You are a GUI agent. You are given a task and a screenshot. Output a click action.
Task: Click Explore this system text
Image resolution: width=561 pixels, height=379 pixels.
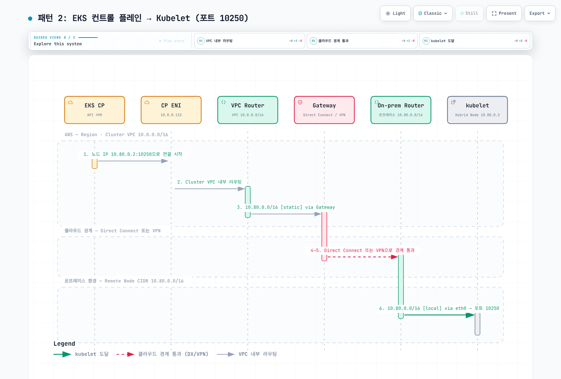[58, 44]
